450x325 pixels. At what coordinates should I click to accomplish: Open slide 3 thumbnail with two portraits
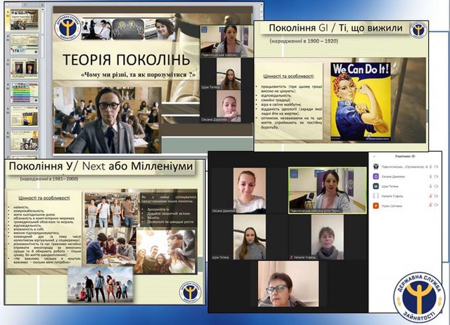24,68
